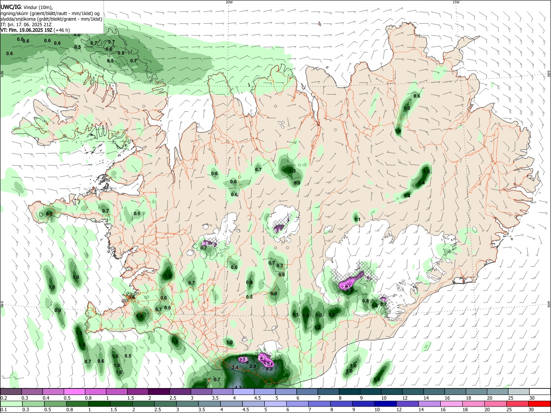Click the '0.2' label under the snow scale

click(x=4, y=398)
